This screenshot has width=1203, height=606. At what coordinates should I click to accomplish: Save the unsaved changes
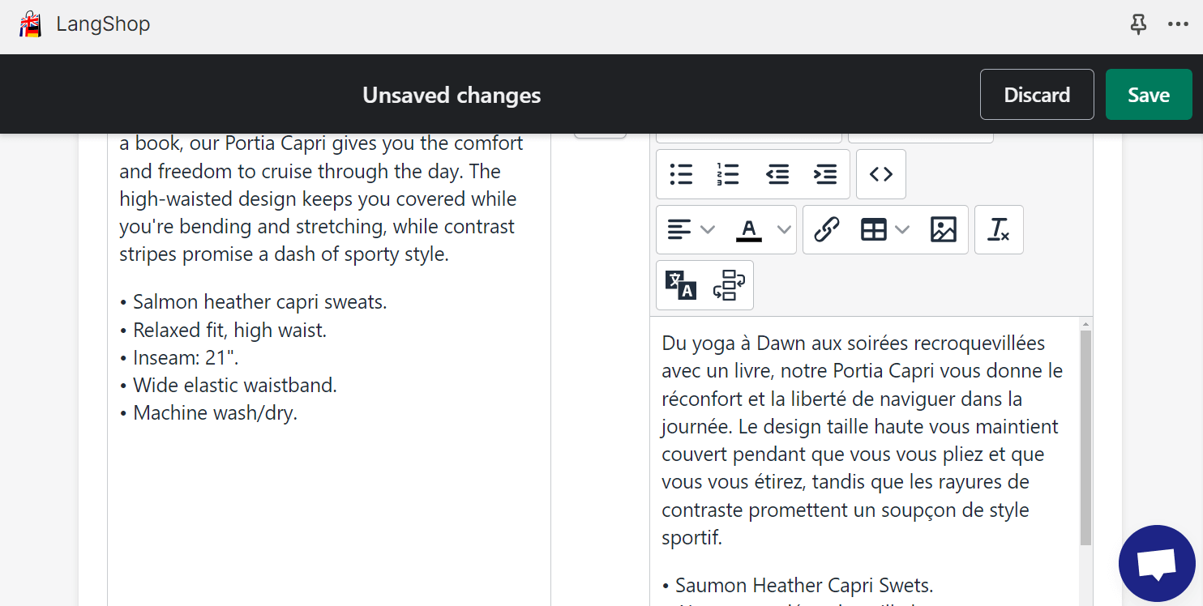(x=1149, y=95)
